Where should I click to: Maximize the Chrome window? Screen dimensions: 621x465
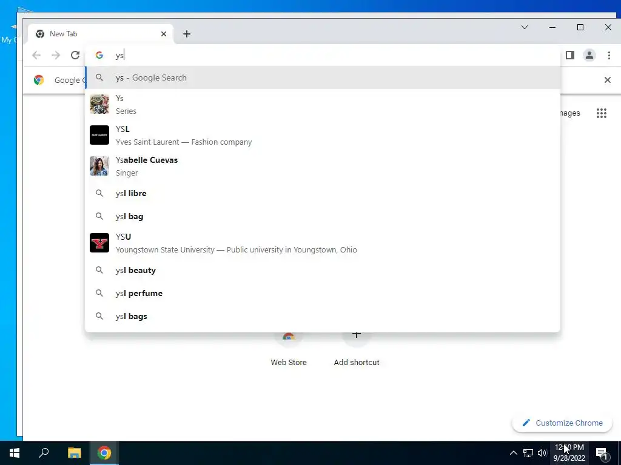pyautogui.click(x=580, y=27)
